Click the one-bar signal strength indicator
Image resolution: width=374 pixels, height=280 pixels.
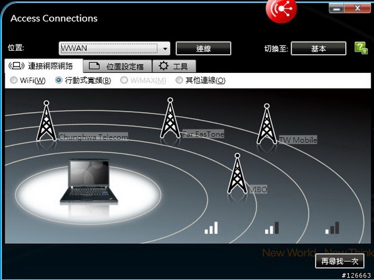[332, 228]
